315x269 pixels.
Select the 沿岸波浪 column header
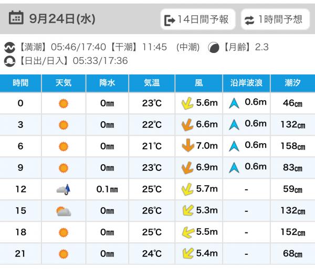click(x=246, y=83)
